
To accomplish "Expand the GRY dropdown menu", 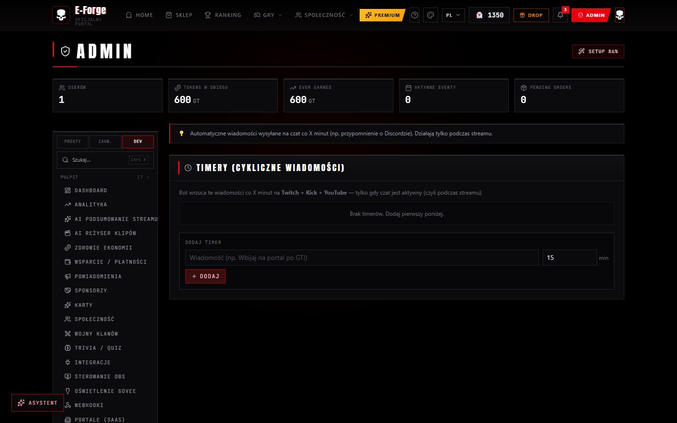I will click(x=268, y=15).
